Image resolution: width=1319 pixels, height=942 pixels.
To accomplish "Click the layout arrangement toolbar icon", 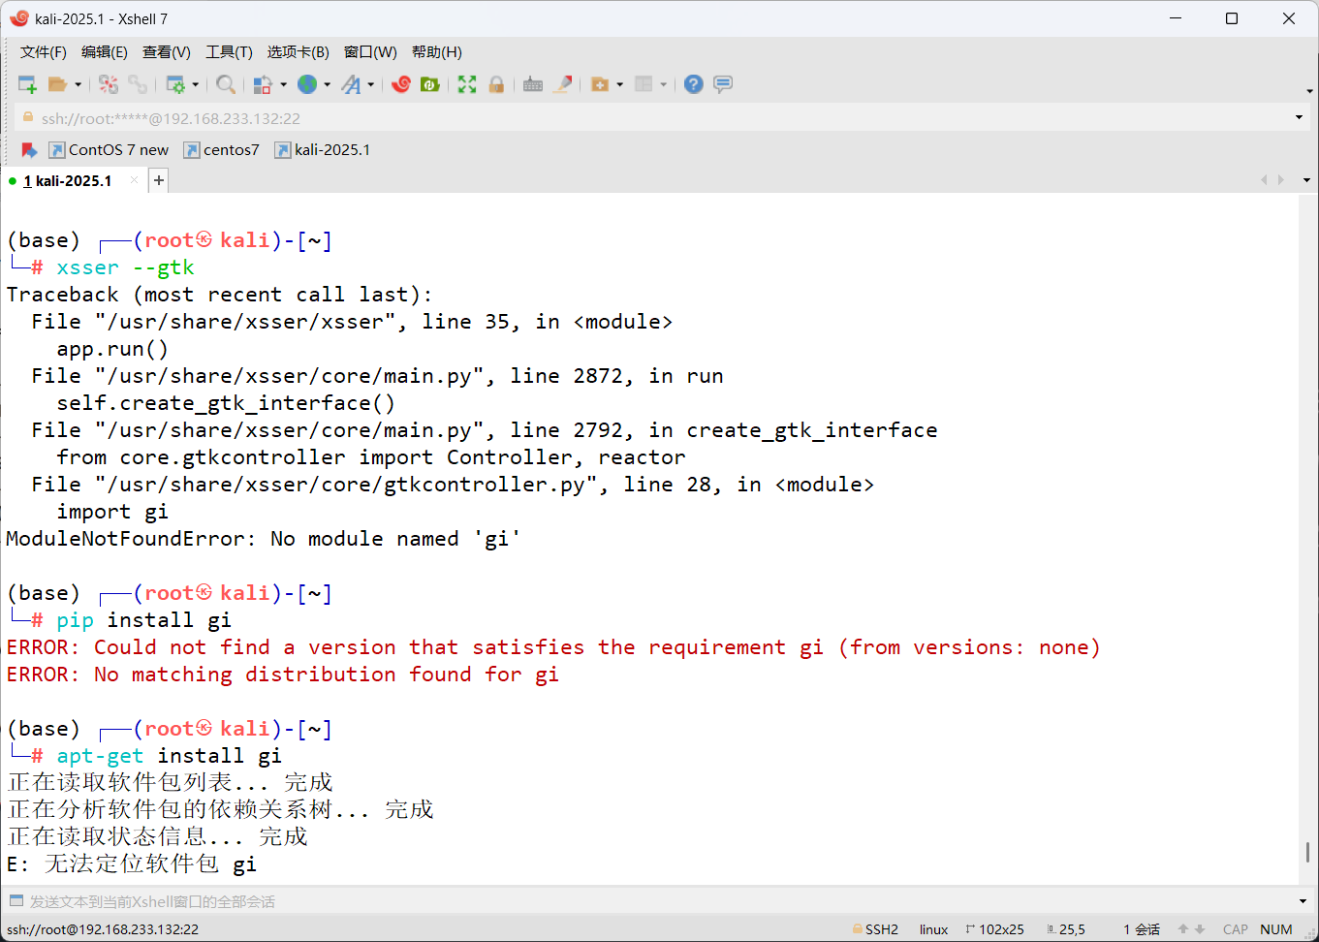I will tap(644, 84).
